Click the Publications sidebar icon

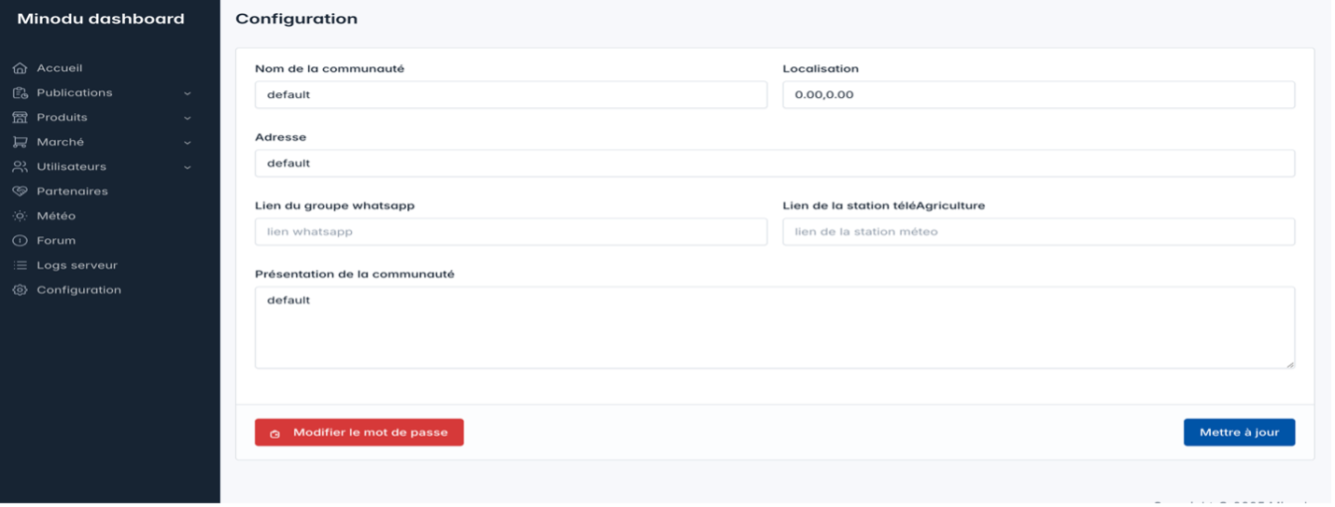pos(20,92)
